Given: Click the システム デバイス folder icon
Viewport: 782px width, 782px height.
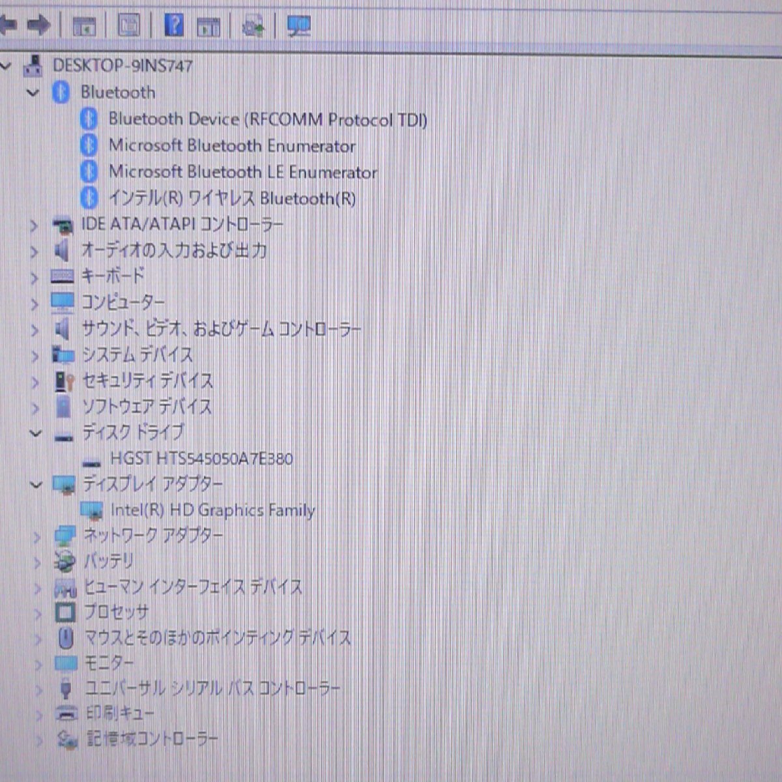Looking at the screenshot, I should point(63,355).
